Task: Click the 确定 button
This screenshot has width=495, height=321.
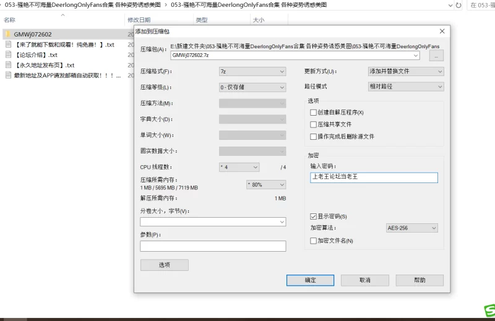Action: tap(310, 280)
